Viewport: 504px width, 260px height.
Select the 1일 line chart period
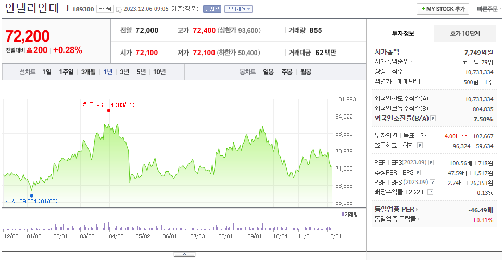click(47, 72)
